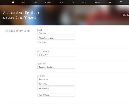Focus the Town / City field

(x=56, y=84)
